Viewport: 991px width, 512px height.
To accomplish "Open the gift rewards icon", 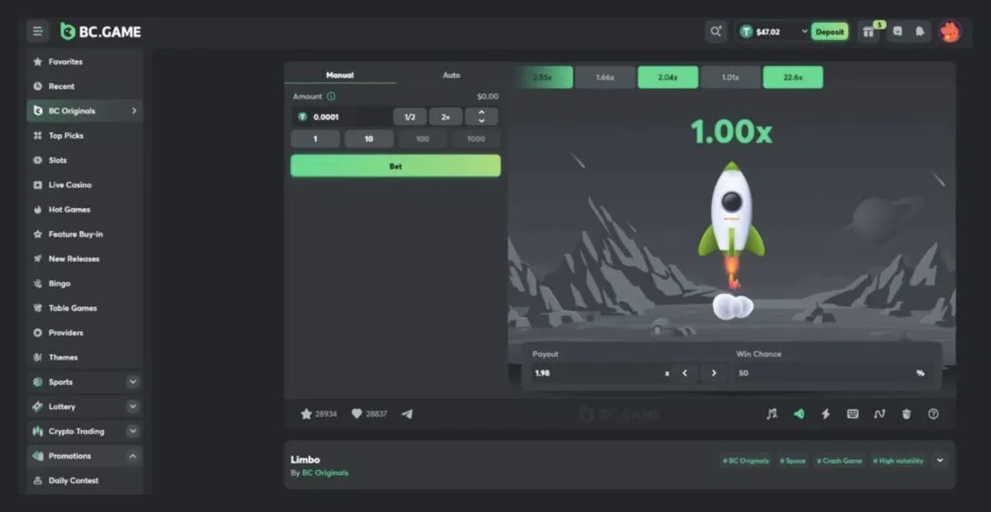I will click(868, 32).
